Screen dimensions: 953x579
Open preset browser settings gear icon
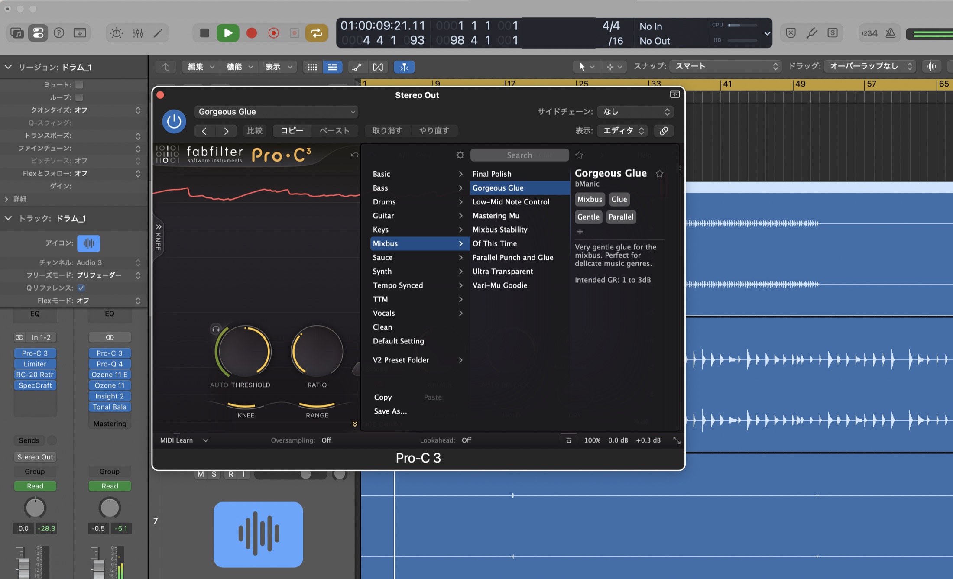[460, 155]
